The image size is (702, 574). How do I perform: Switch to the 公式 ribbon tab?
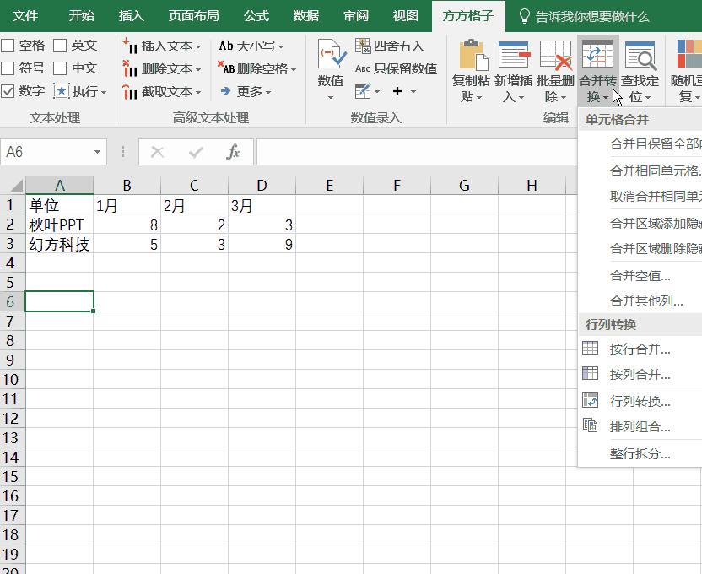click(x=256, y=15)
